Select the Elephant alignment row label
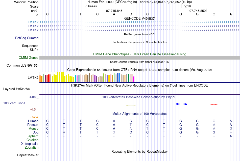Viewport: 240px width, 161px height. point(32,136)
